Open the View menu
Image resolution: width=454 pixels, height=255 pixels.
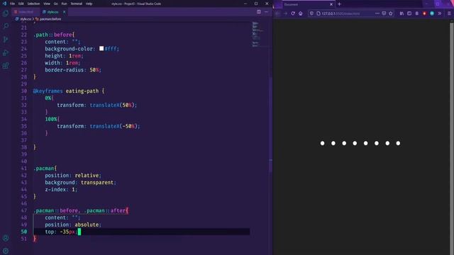coord(47,4)
